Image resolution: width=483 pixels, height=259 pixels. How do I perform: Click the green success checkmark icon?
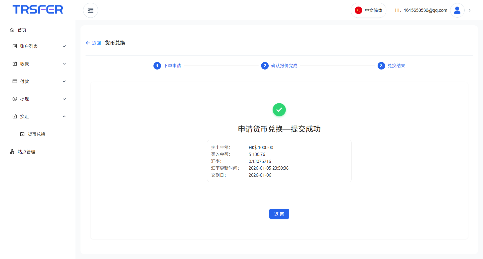pyautogui.click(x=279, y=110)
